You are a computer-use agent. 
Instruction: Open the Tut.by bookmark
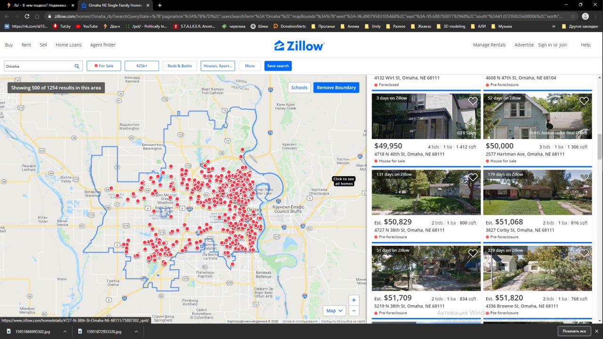[62, 26]
